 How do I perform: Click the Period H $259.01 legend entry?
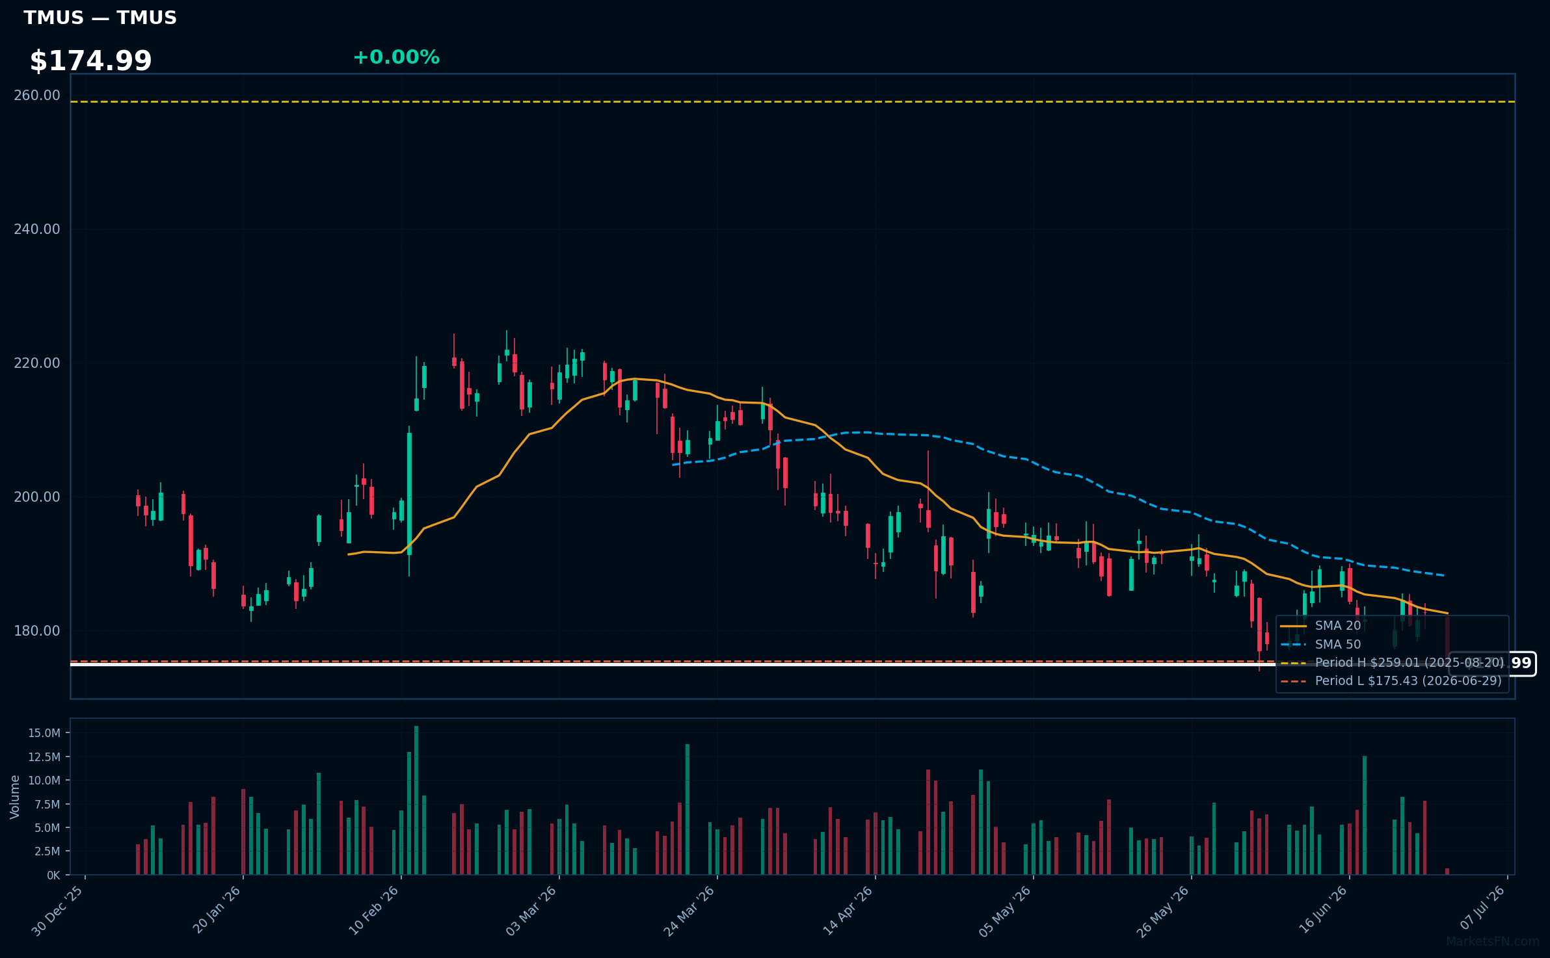(x=1392, y=663)
